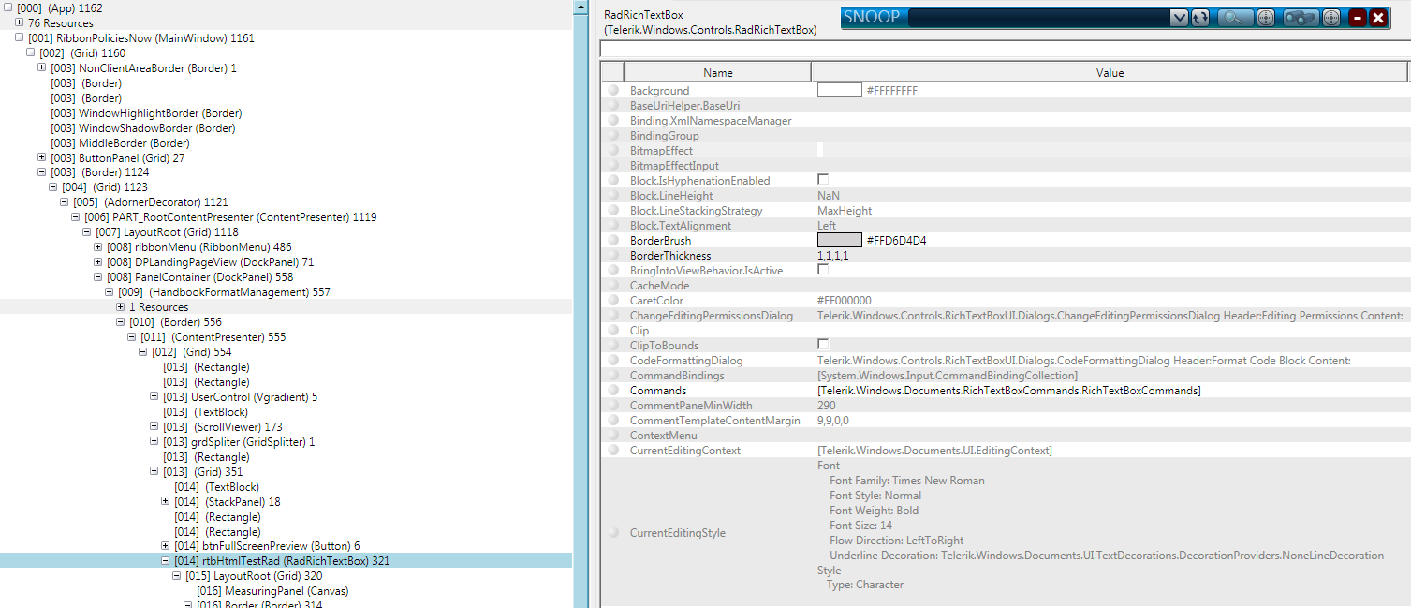Expand the ButtonPanel (Grid) 27 node
Image resolution: width=1411 pixels, height=608 pixels.
42,157
